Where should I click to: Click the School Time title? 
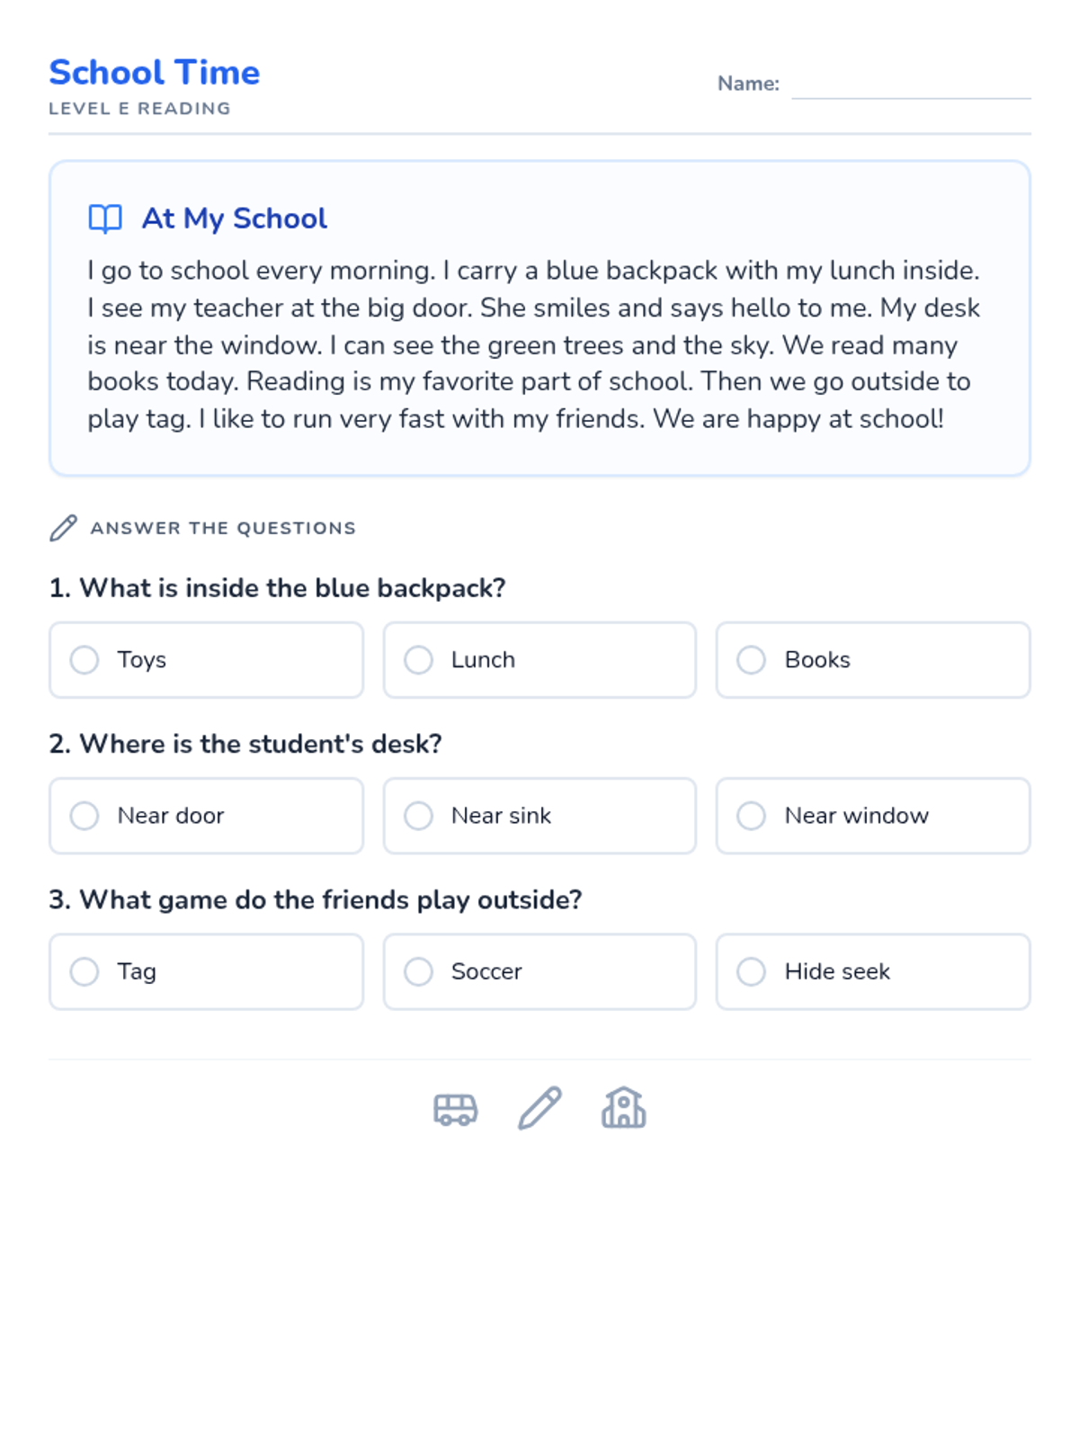[x=155, y=72]
